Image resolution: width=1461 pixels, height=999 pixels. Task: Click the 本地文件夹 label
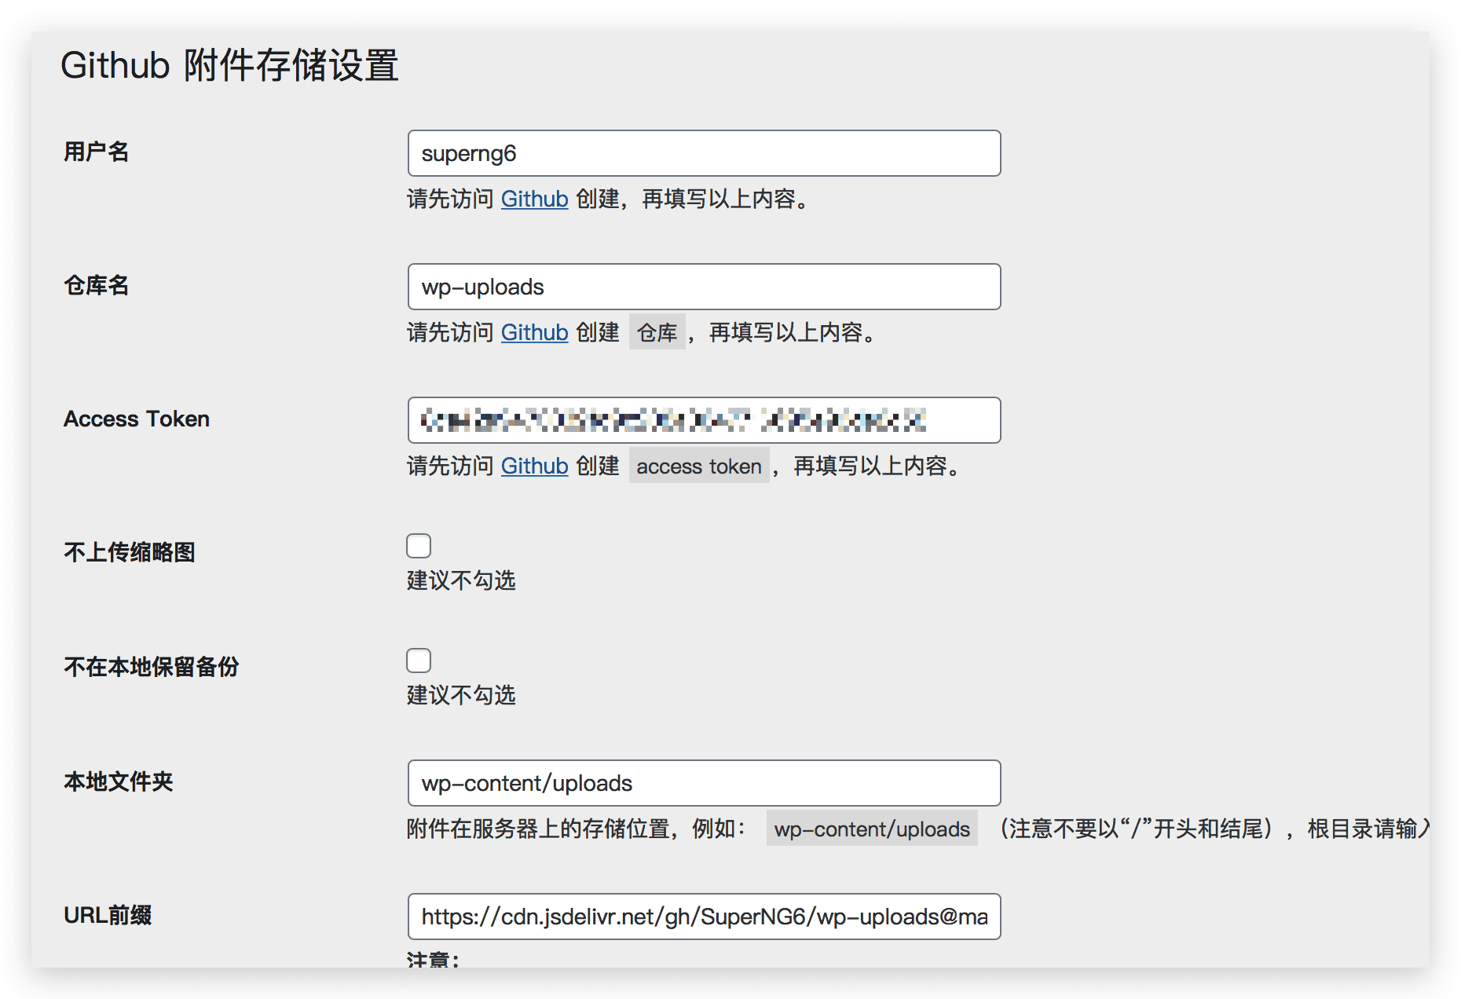point(118,781)
